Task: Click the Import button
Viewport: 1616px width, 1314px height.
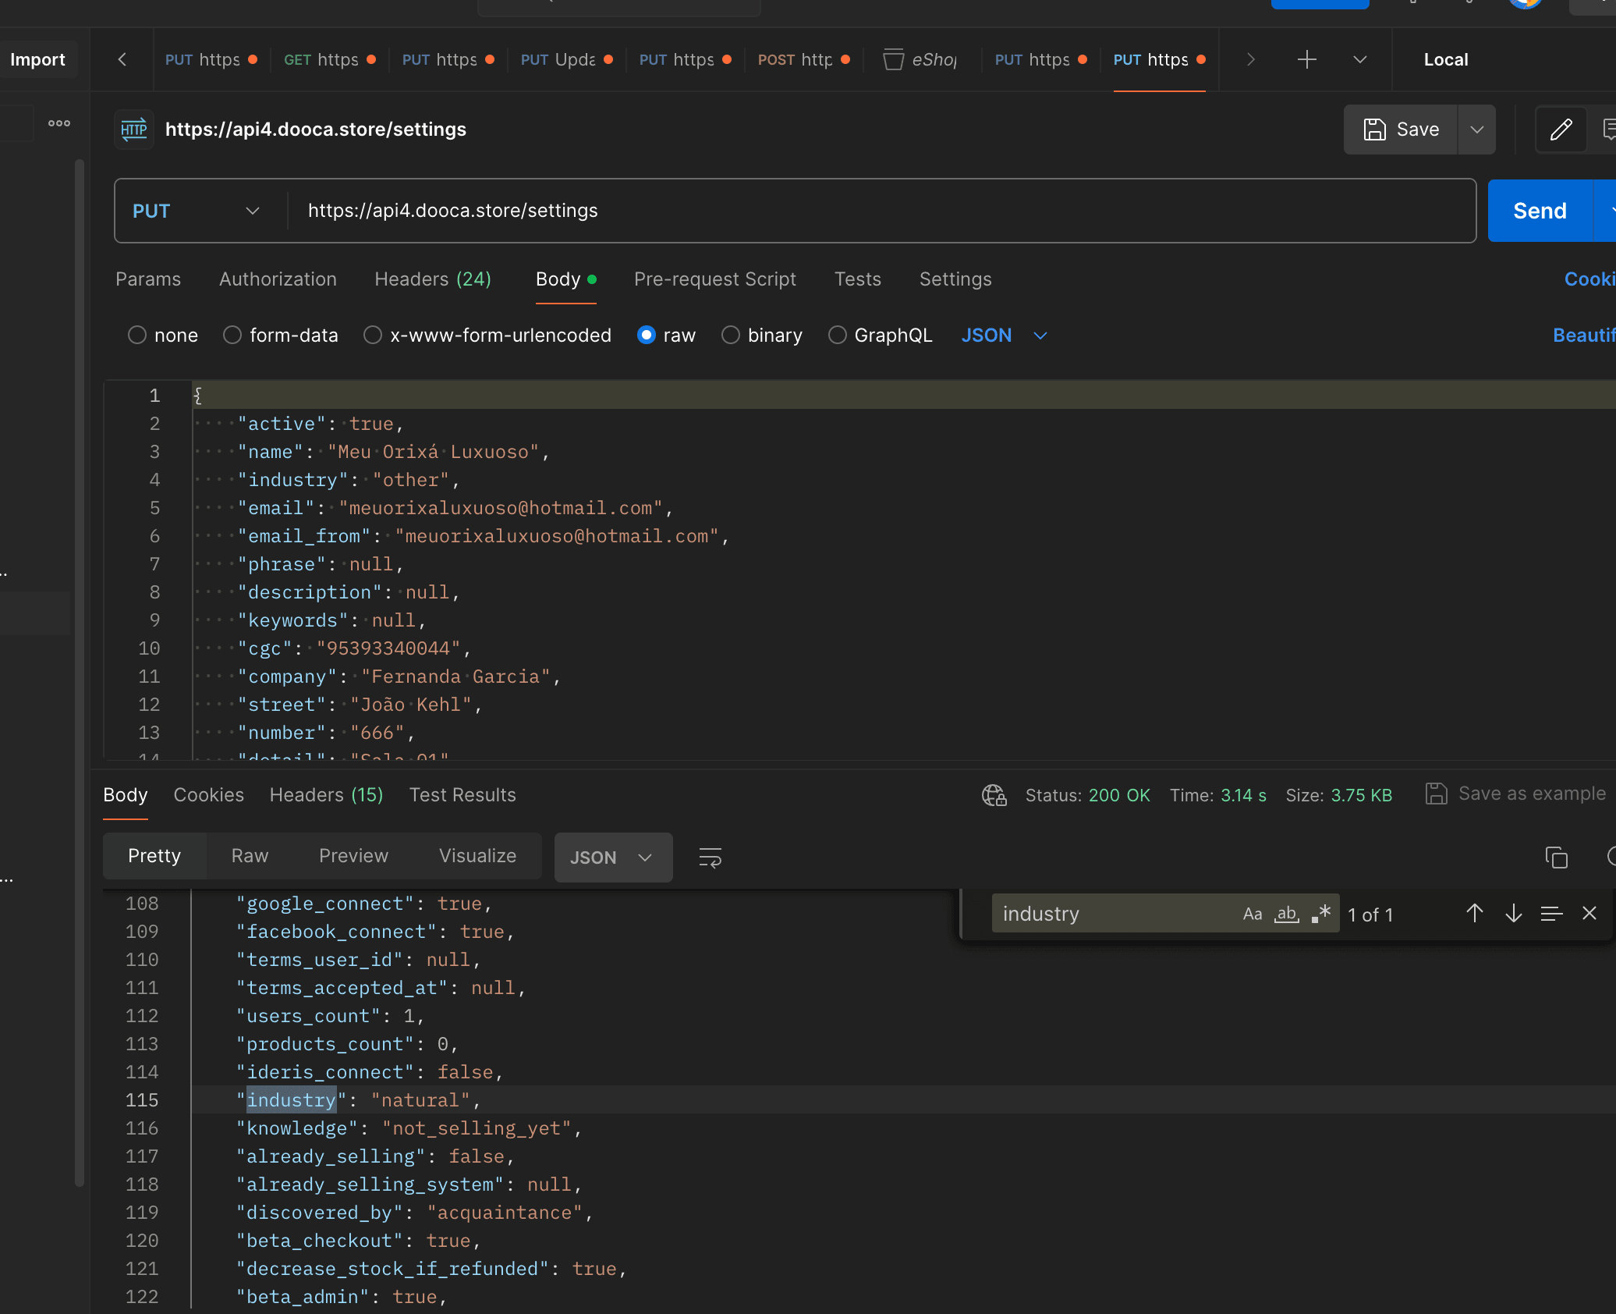Action: (x=37, y=59)
